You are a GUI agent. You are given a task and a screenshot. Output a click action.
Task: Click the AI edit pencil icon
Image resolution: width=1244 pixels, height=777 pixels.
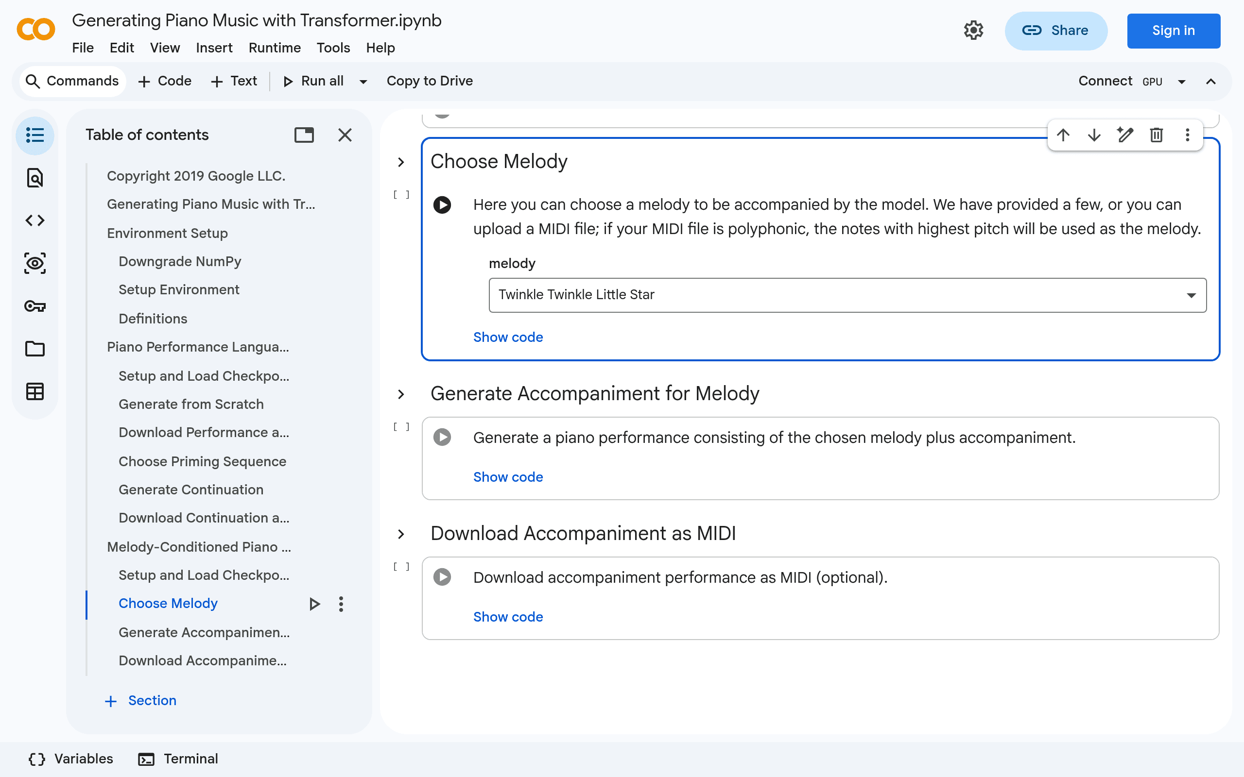coord(1125,135)
